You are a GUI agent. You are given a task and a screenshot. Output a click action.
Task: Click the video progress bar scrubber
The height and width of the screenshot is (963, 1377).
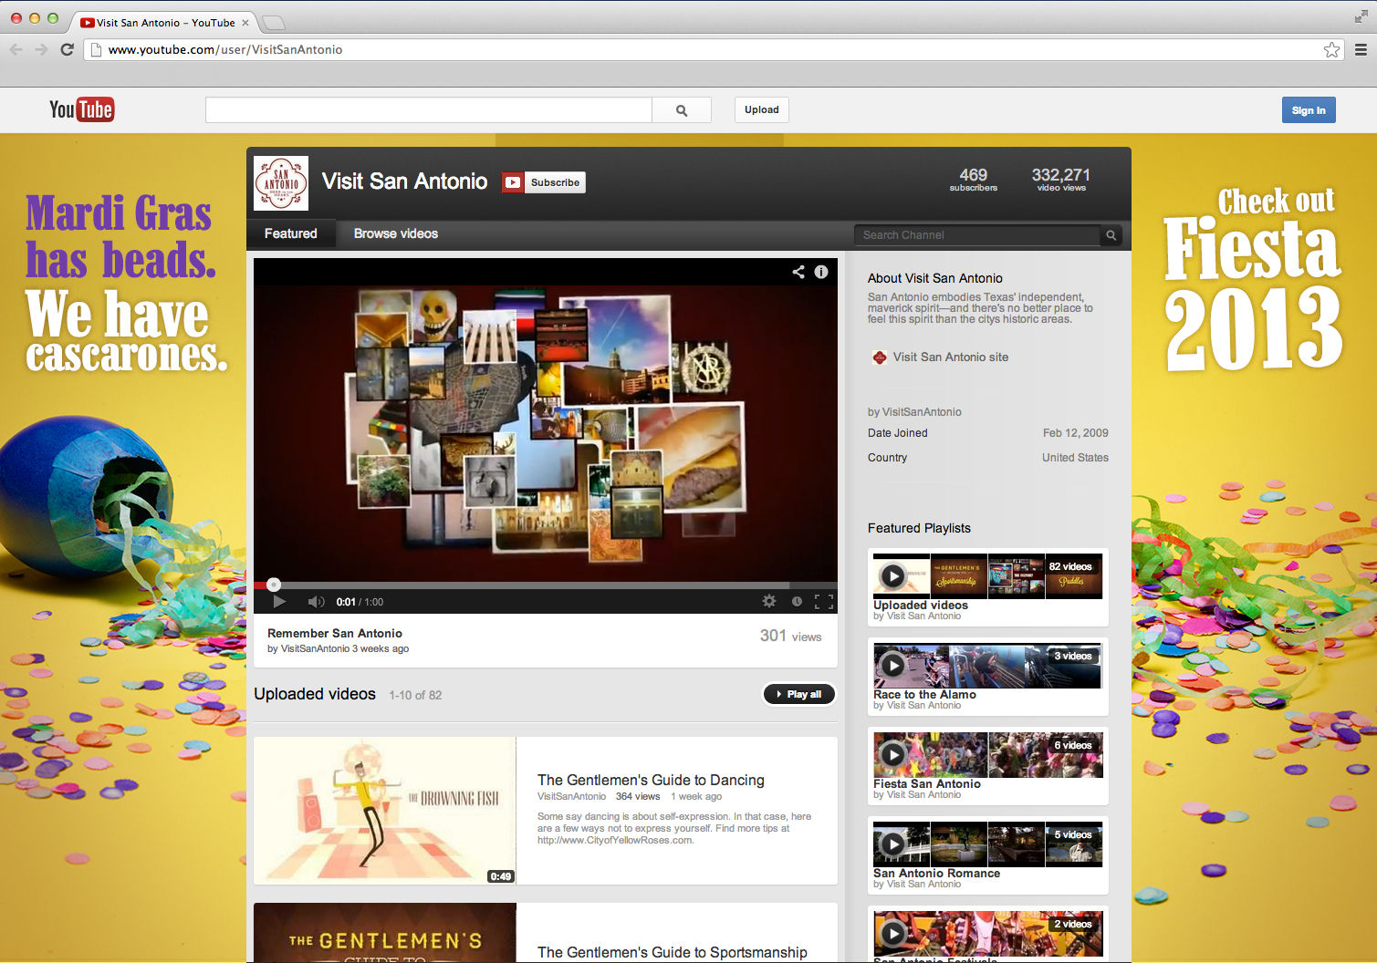click(x=274, y=585)
